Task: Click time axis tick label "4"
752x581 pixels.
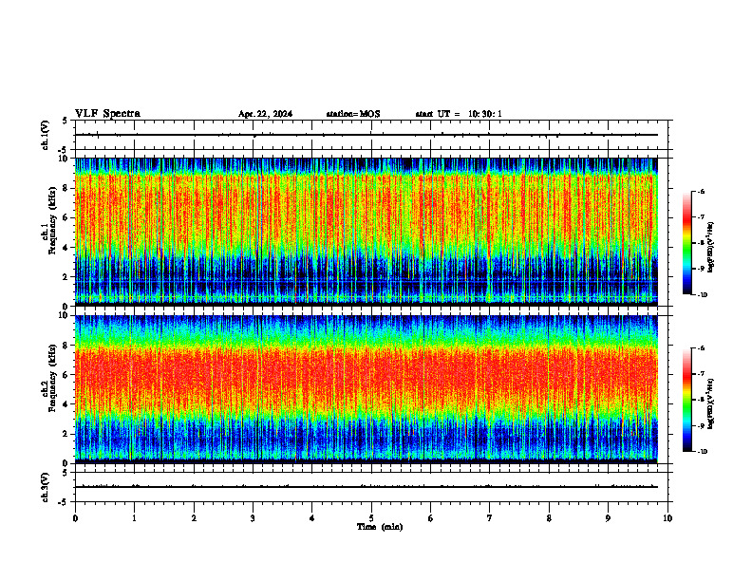Action: pos(312,518)
